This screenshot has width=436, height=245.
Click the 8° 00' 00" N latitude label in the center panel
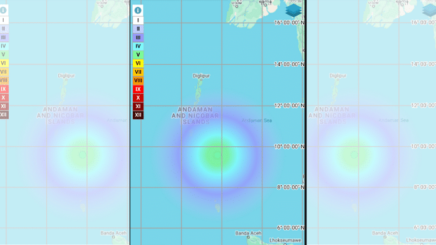pyautogui.click(x=291, y=187)
